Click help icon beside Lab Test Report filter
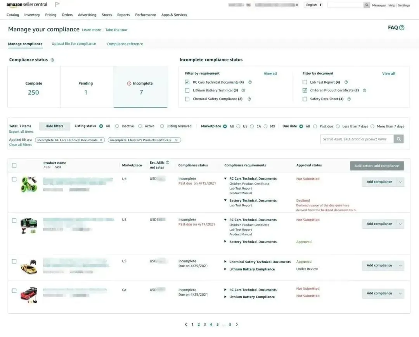Viewport: 419px width, 337px height. tap(346, 82)
